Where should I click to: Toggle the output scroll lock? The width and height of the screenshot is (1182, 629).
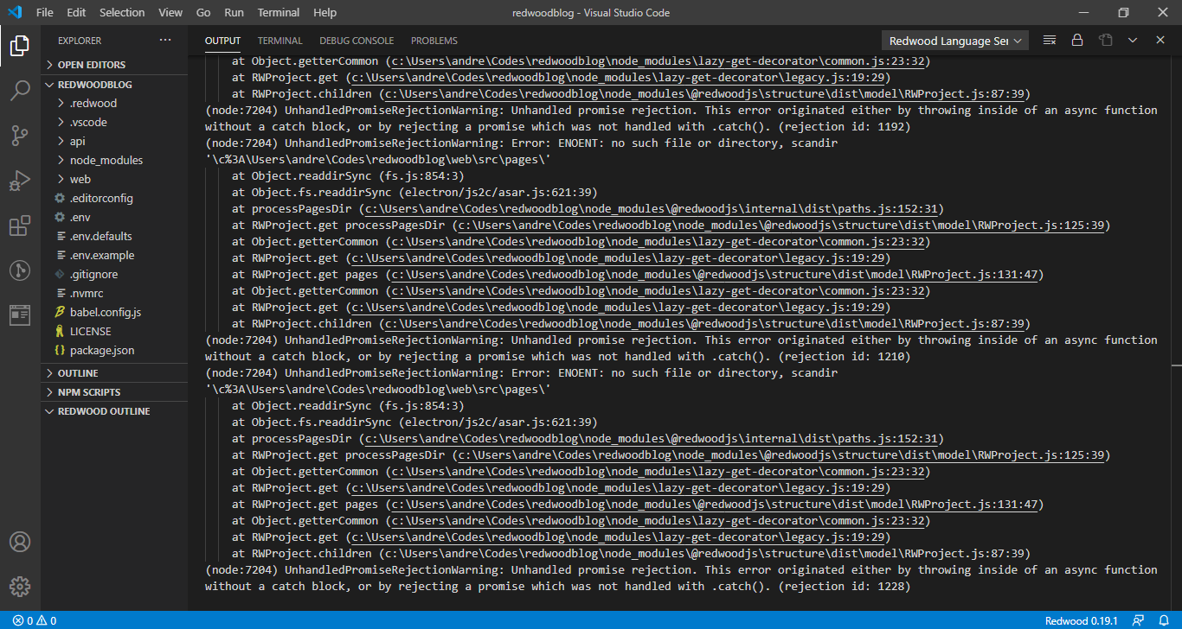click(1077, 41)
